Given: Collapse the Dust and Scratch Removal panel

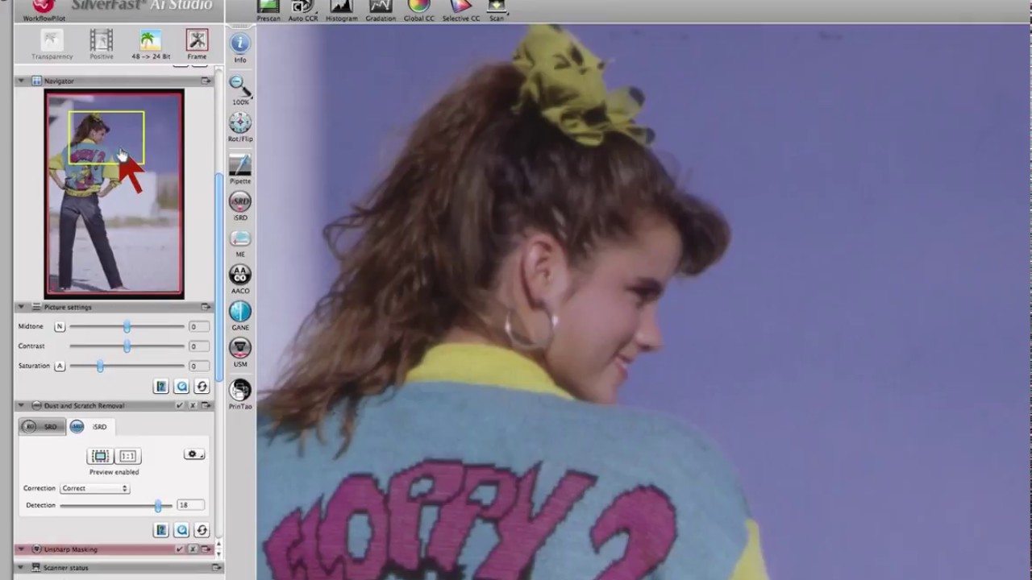Looking at the screenshot, I should point(21,405).
